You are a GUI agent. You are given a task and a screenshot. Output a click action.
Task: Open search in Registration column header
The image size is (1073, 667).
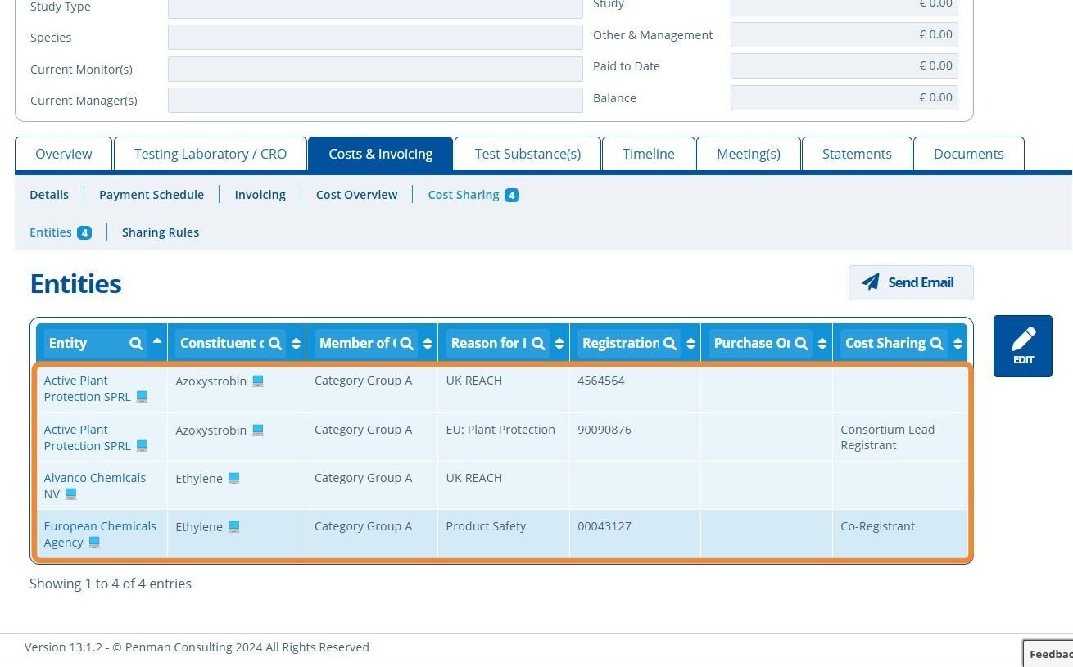[x=670, y=344]
